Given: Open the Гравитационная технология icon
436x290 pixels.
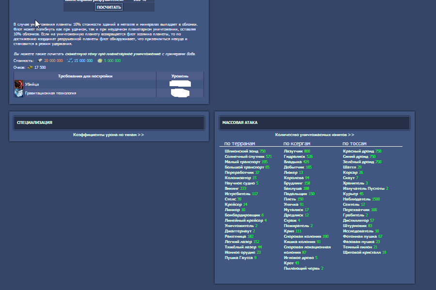Looking at the screenshot, I should click(18, 93).
